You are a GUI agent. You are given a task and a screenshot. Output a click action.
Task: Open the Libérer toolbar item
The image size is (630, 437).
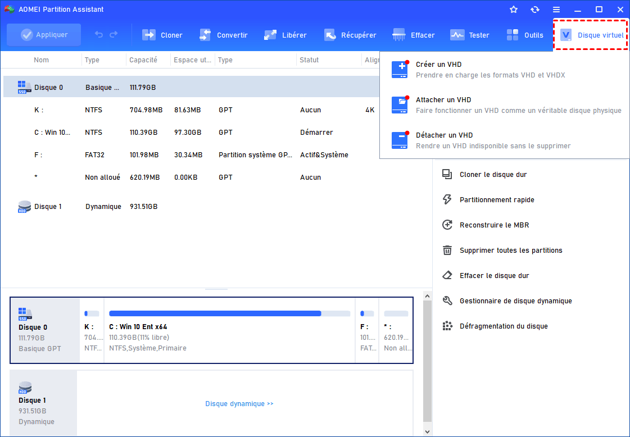[x=285, y=35]
